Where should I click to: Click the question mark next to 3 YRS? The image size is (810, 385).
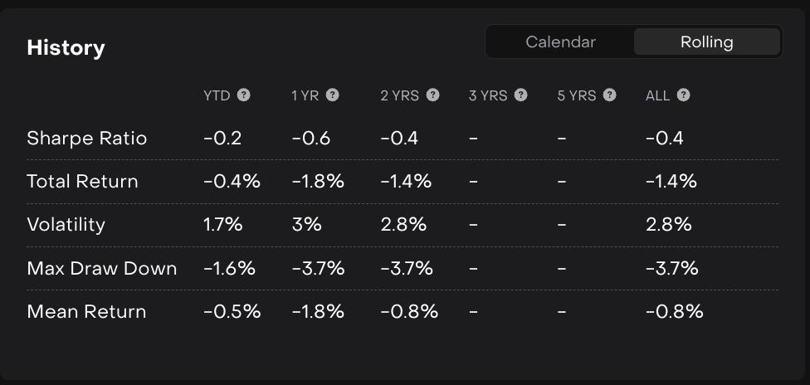[520, 95]
